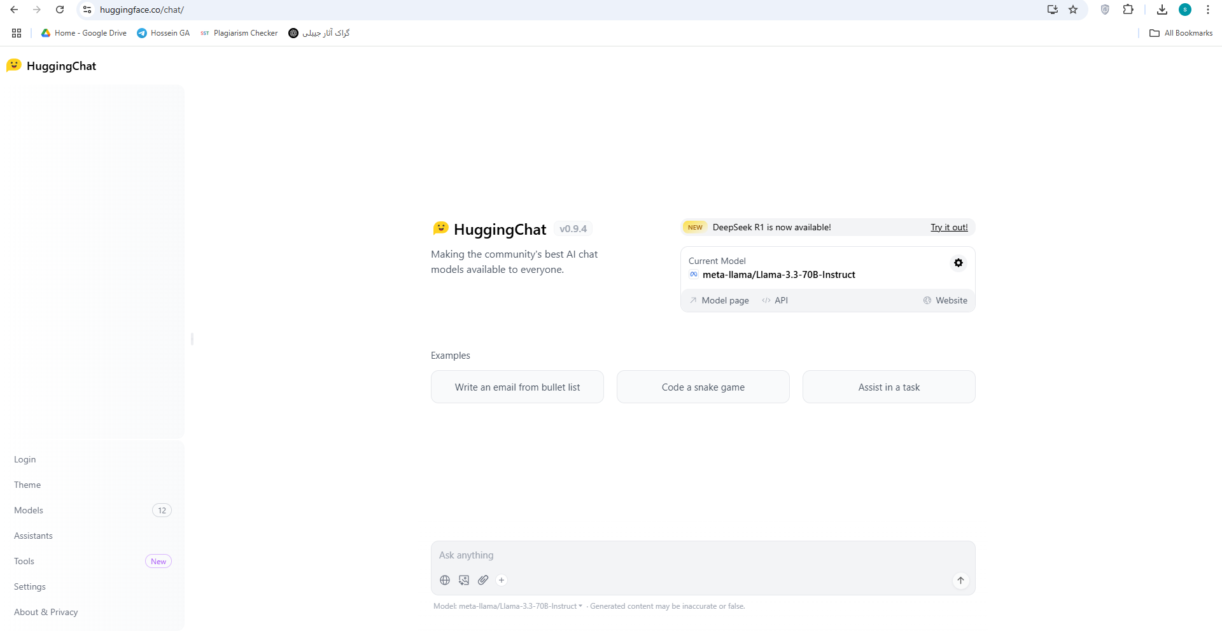Open the All Bookmarks folder

tap(1181, 33)
